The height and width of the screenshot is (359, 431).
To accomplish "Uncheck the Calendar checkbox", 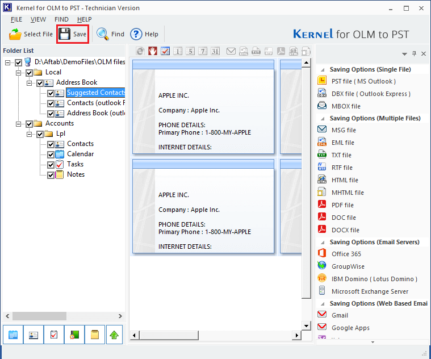I will 51,155.
